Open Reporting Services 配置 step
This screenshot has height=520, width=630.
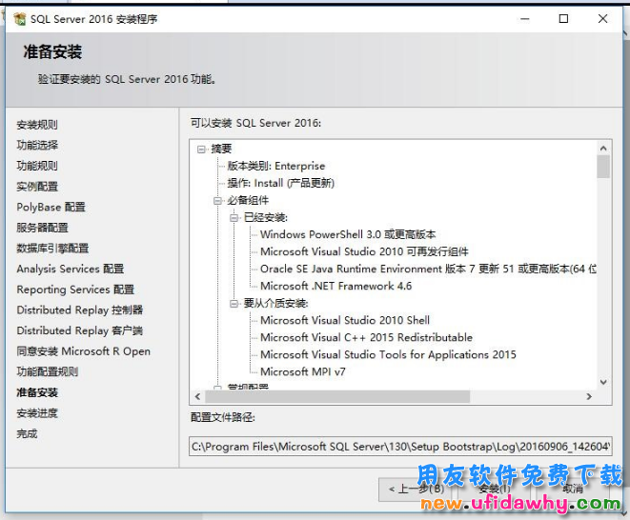75,290
